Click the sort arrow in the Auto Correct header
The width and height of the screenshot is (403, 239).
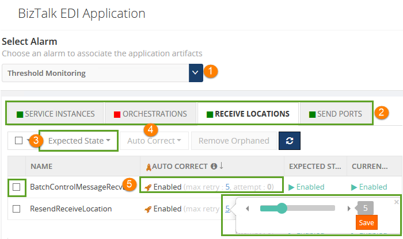coord(221,165)
